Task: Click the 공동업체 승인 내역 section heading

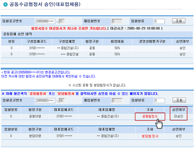Action: (17, 34)
